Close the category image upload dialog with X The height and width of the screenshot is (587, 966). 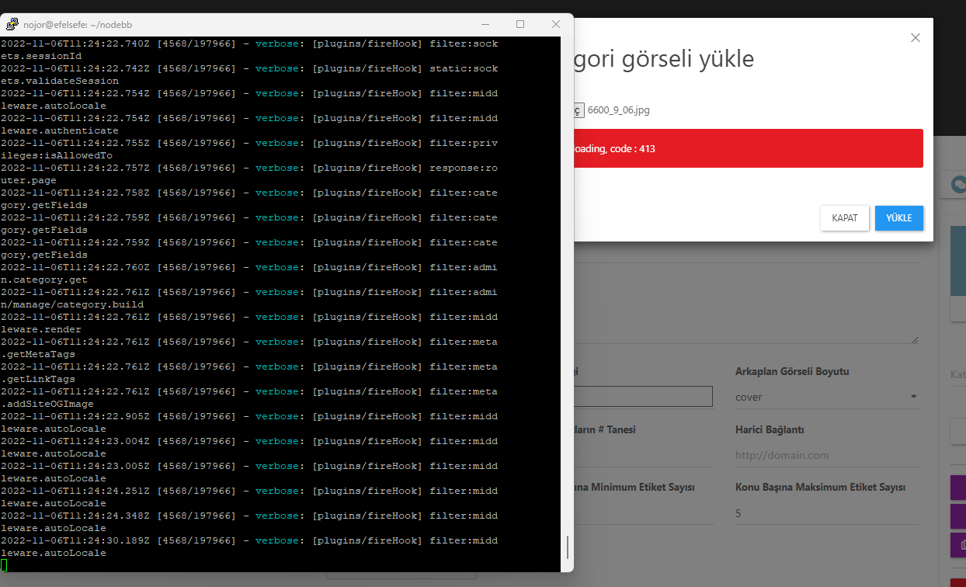[916, 37]
